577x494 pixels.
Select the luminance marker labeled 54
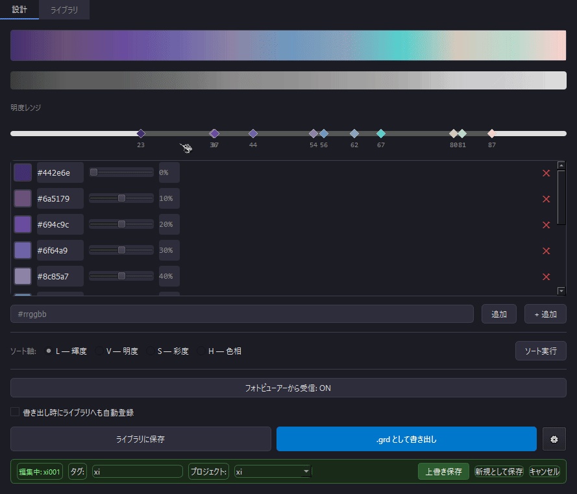click(313, 134)
